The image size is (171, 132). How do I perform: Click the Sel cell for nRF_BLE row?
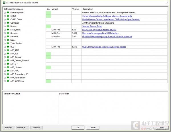click(48, 54)
